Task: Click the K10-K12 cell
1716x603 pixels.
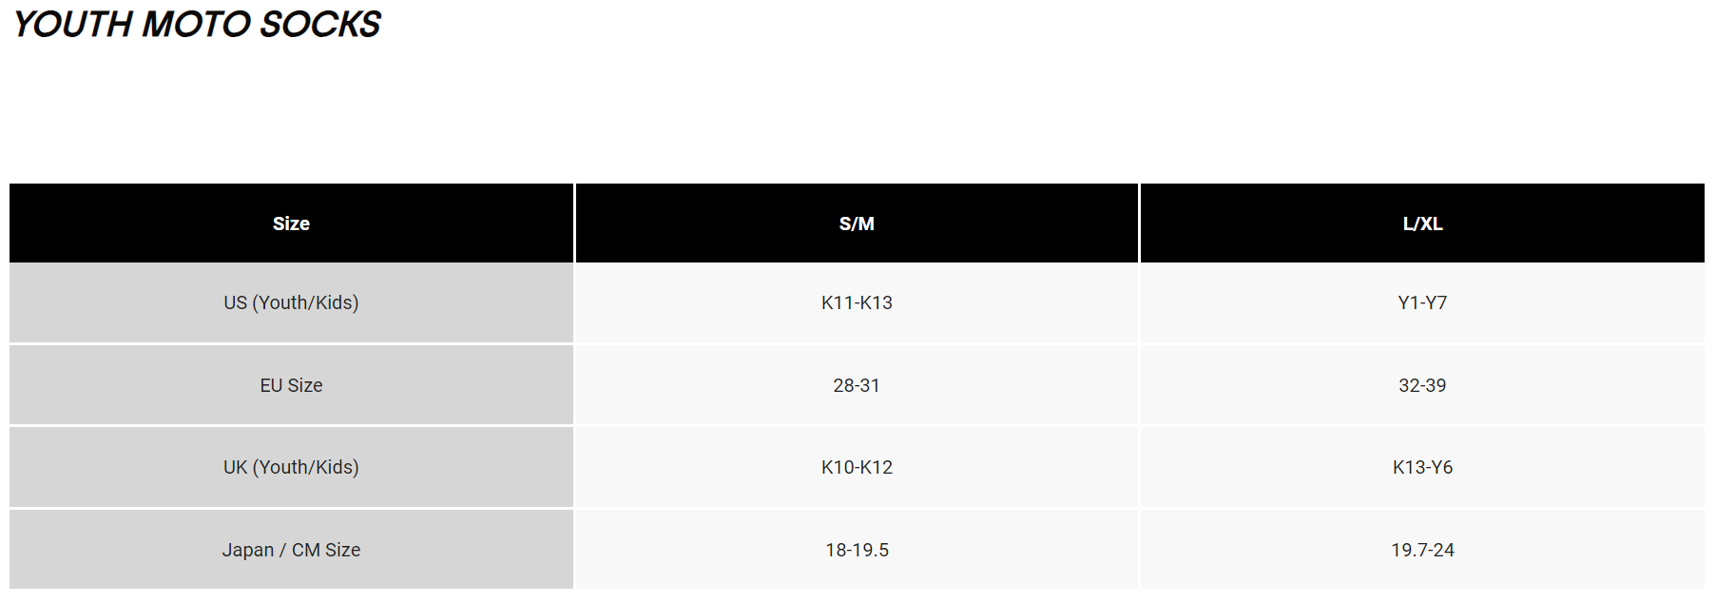Action: [857, 467]
